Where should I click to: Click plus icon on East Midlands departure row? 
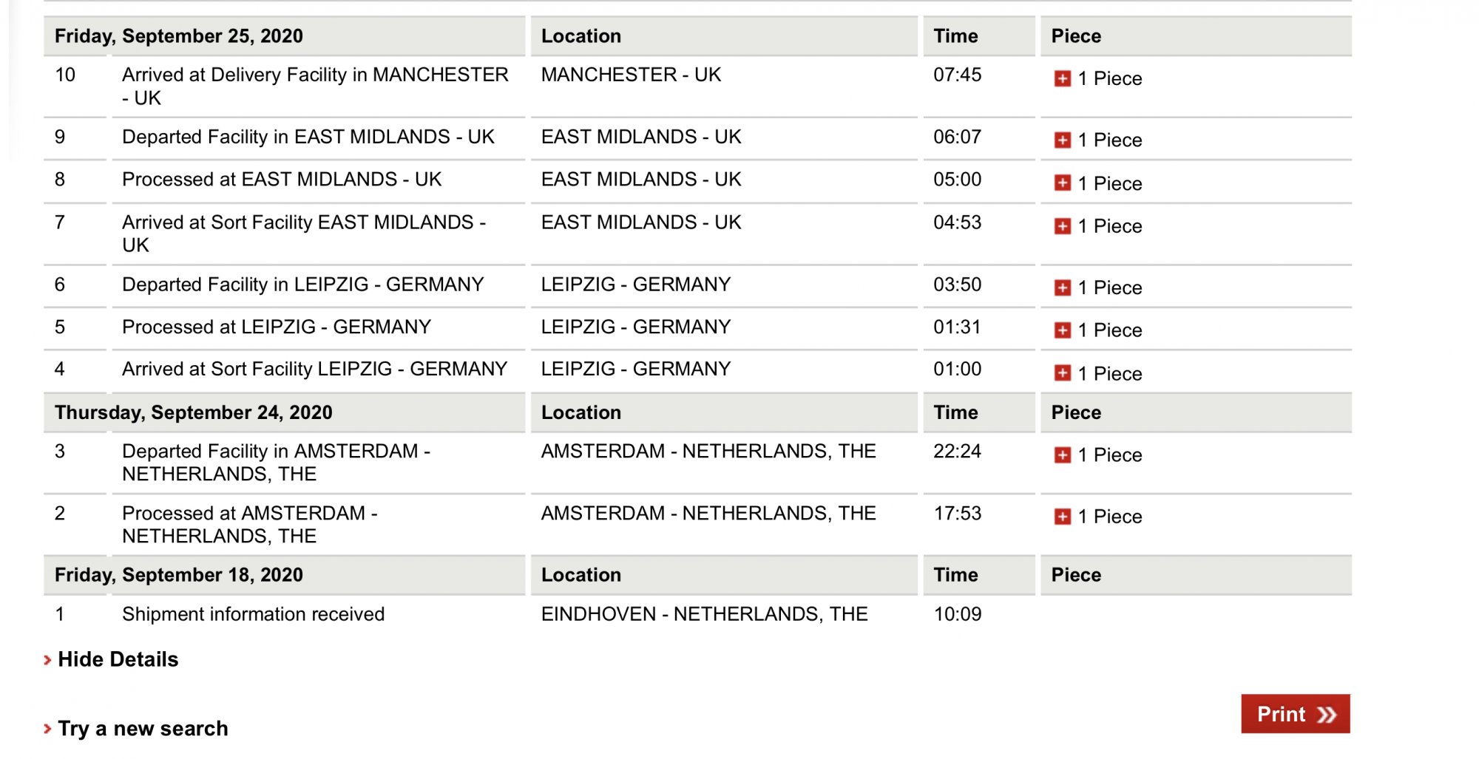(x=1062, y=140)
